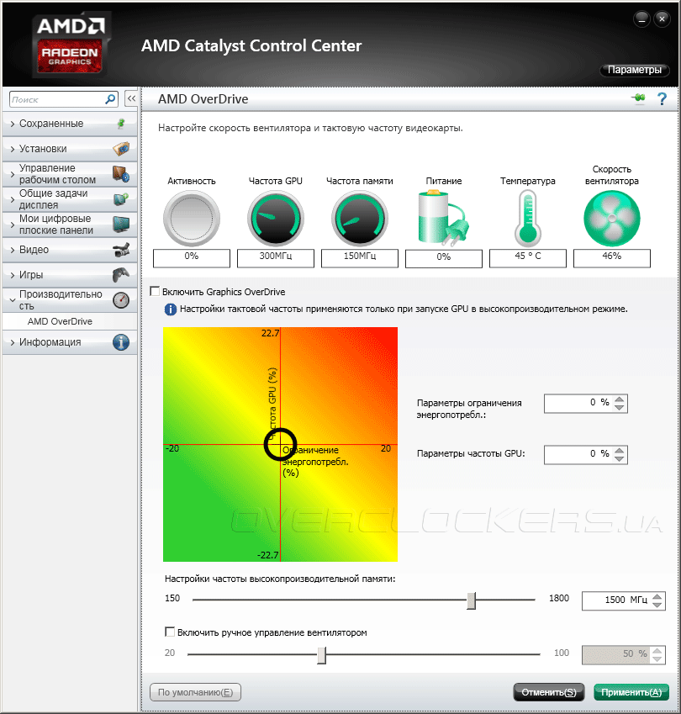Click the 46% fan speed value
The width and height of the screenshot is (681, 714).
(x=612, y=257)
